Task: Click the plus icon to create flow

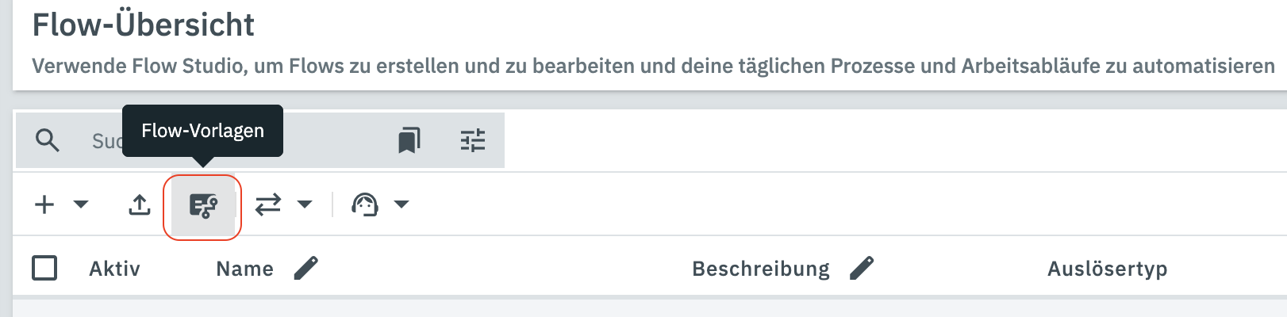Action: [x=44, y=204]
